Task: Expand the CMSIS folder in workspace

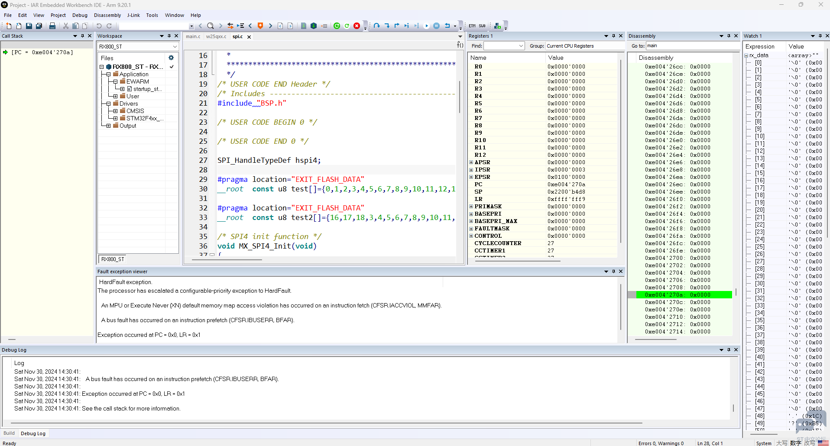Action: click(115, 111)
